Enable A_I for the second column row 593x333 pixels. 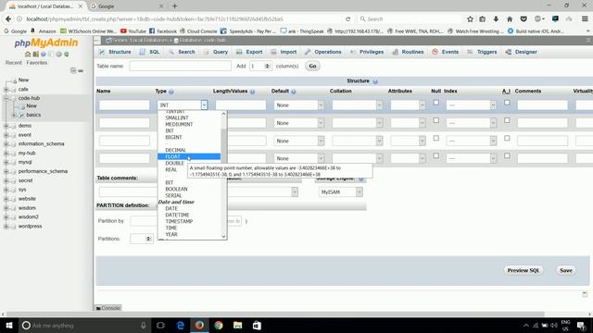(x=507, y=120)
